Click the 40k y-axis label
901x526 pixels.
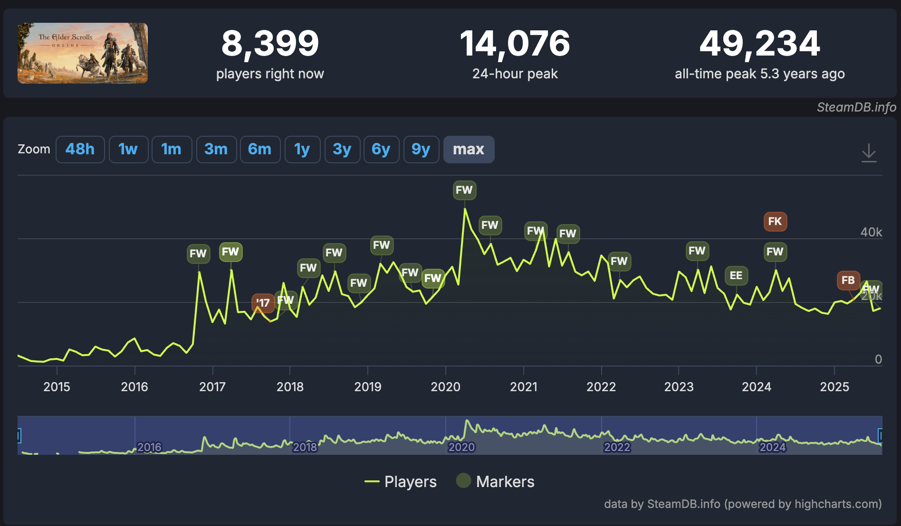871,232
